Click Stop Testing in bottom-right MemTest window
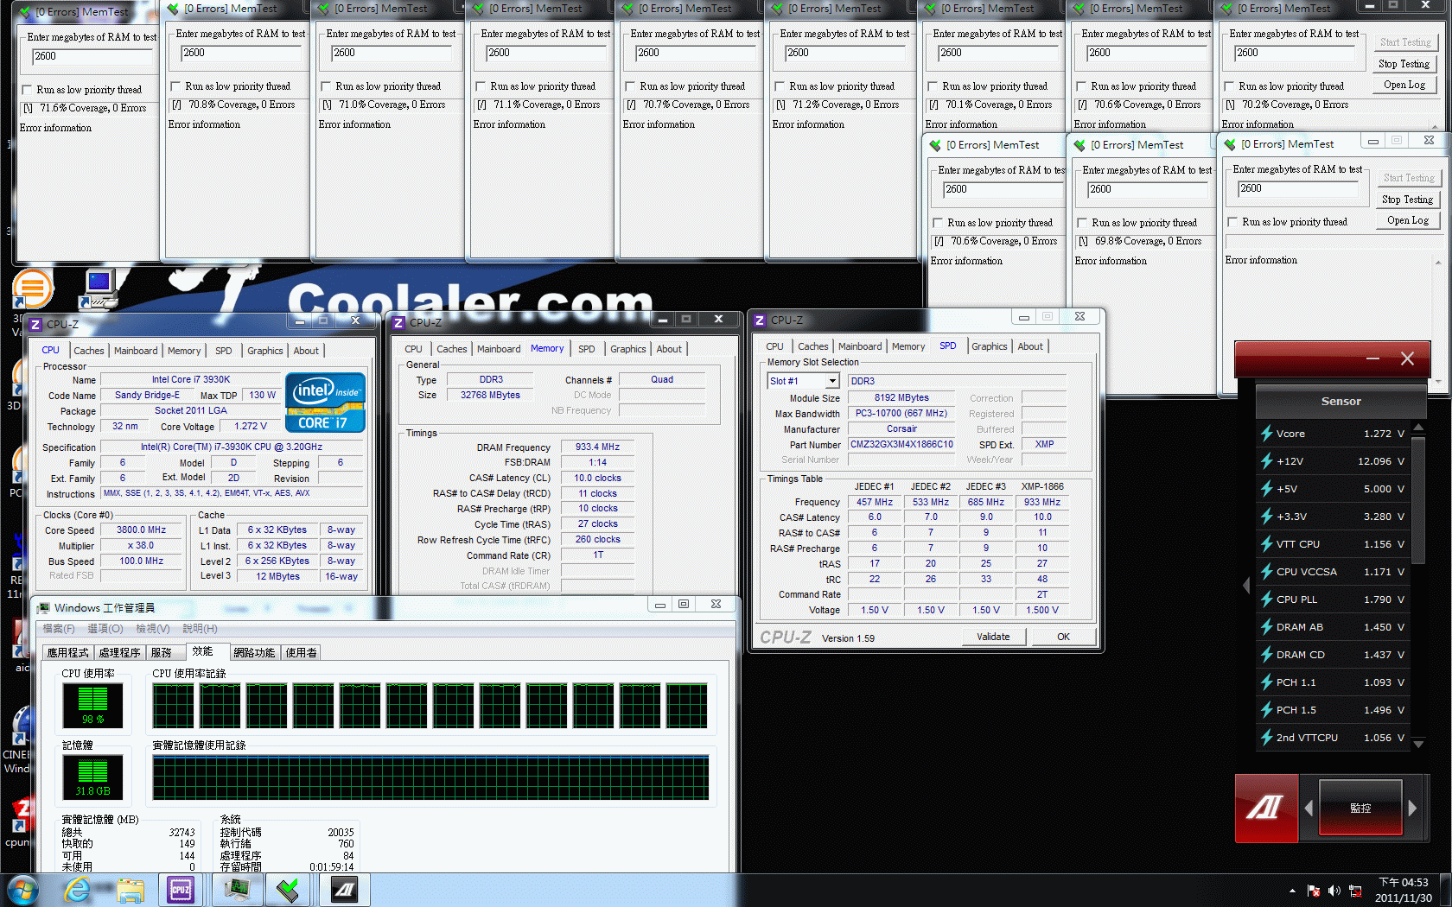 pyautogui.click(x=1407, y=200)
